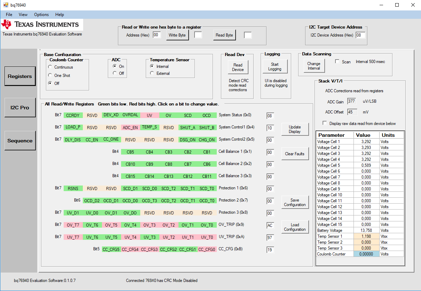
Task: Click the Coulomb Counter value cell
Action: (x=366, y=254)
